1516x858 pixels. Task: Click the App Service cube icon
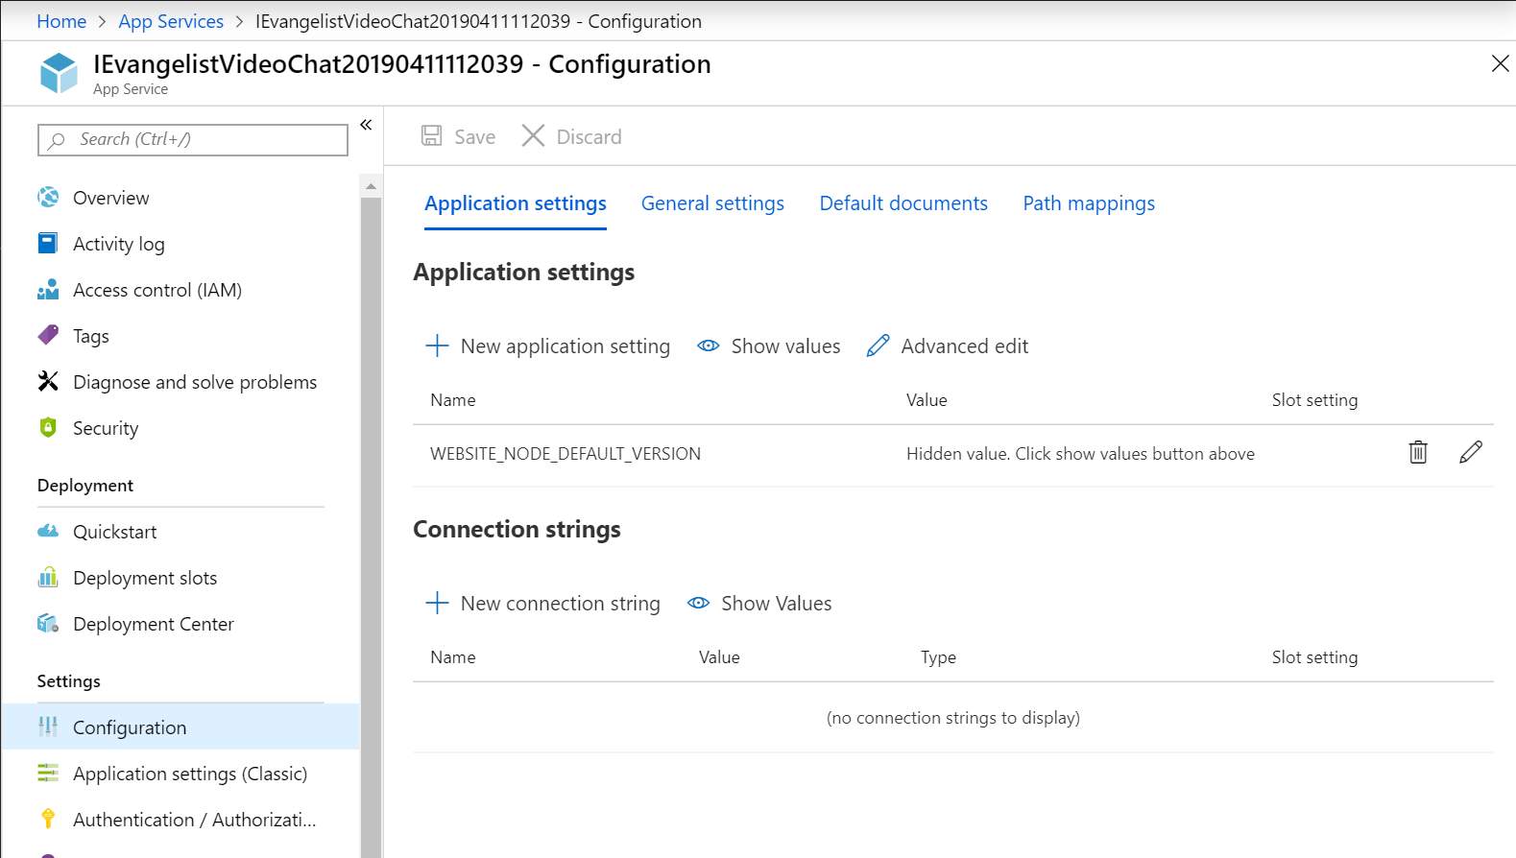(x=59, y=73)
